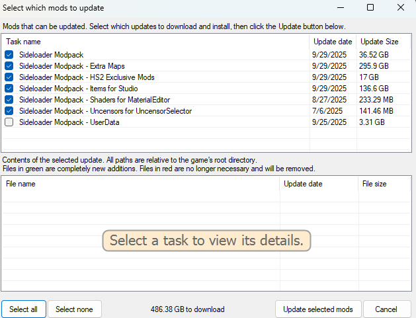Uncheck the Sideloader Modpack base checkbox
Viewport: 416px width, 318px height.
click(9, 55)
